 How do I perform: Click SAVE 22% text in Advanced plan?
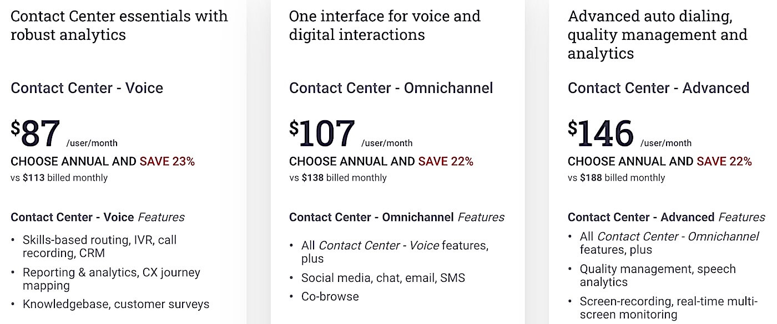[x=724, y=162]
